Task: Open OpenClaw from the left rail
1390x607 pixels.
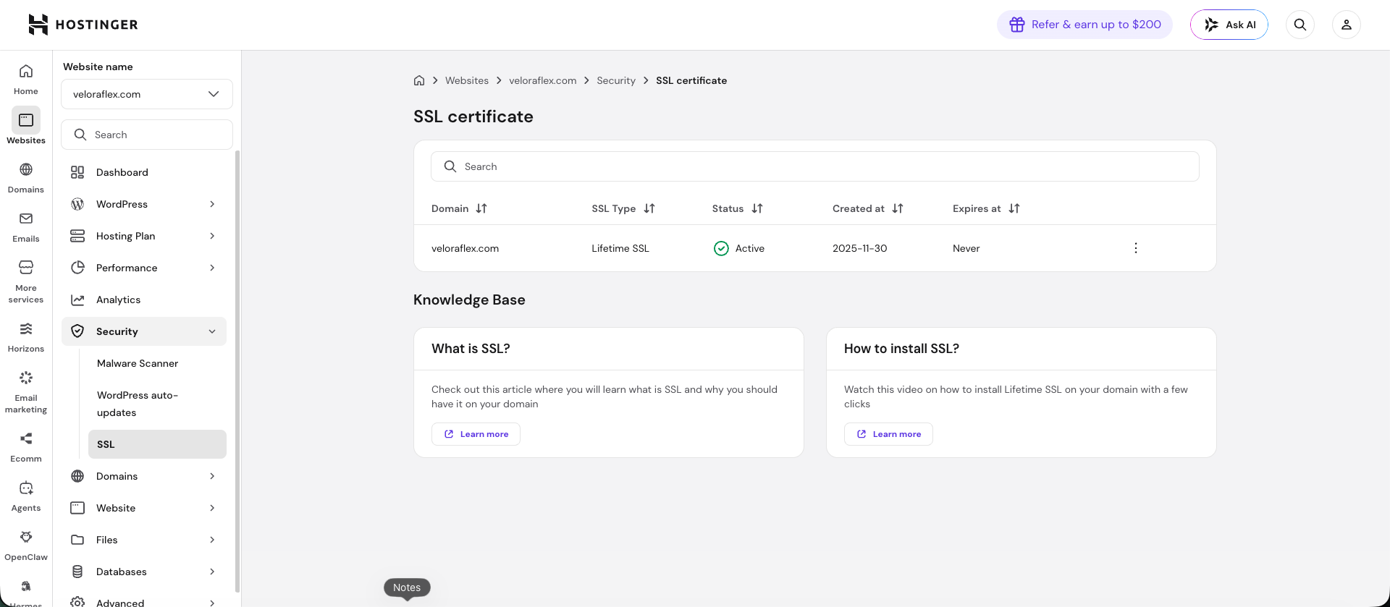Action: pyautogui.click(x=26, y=546)
